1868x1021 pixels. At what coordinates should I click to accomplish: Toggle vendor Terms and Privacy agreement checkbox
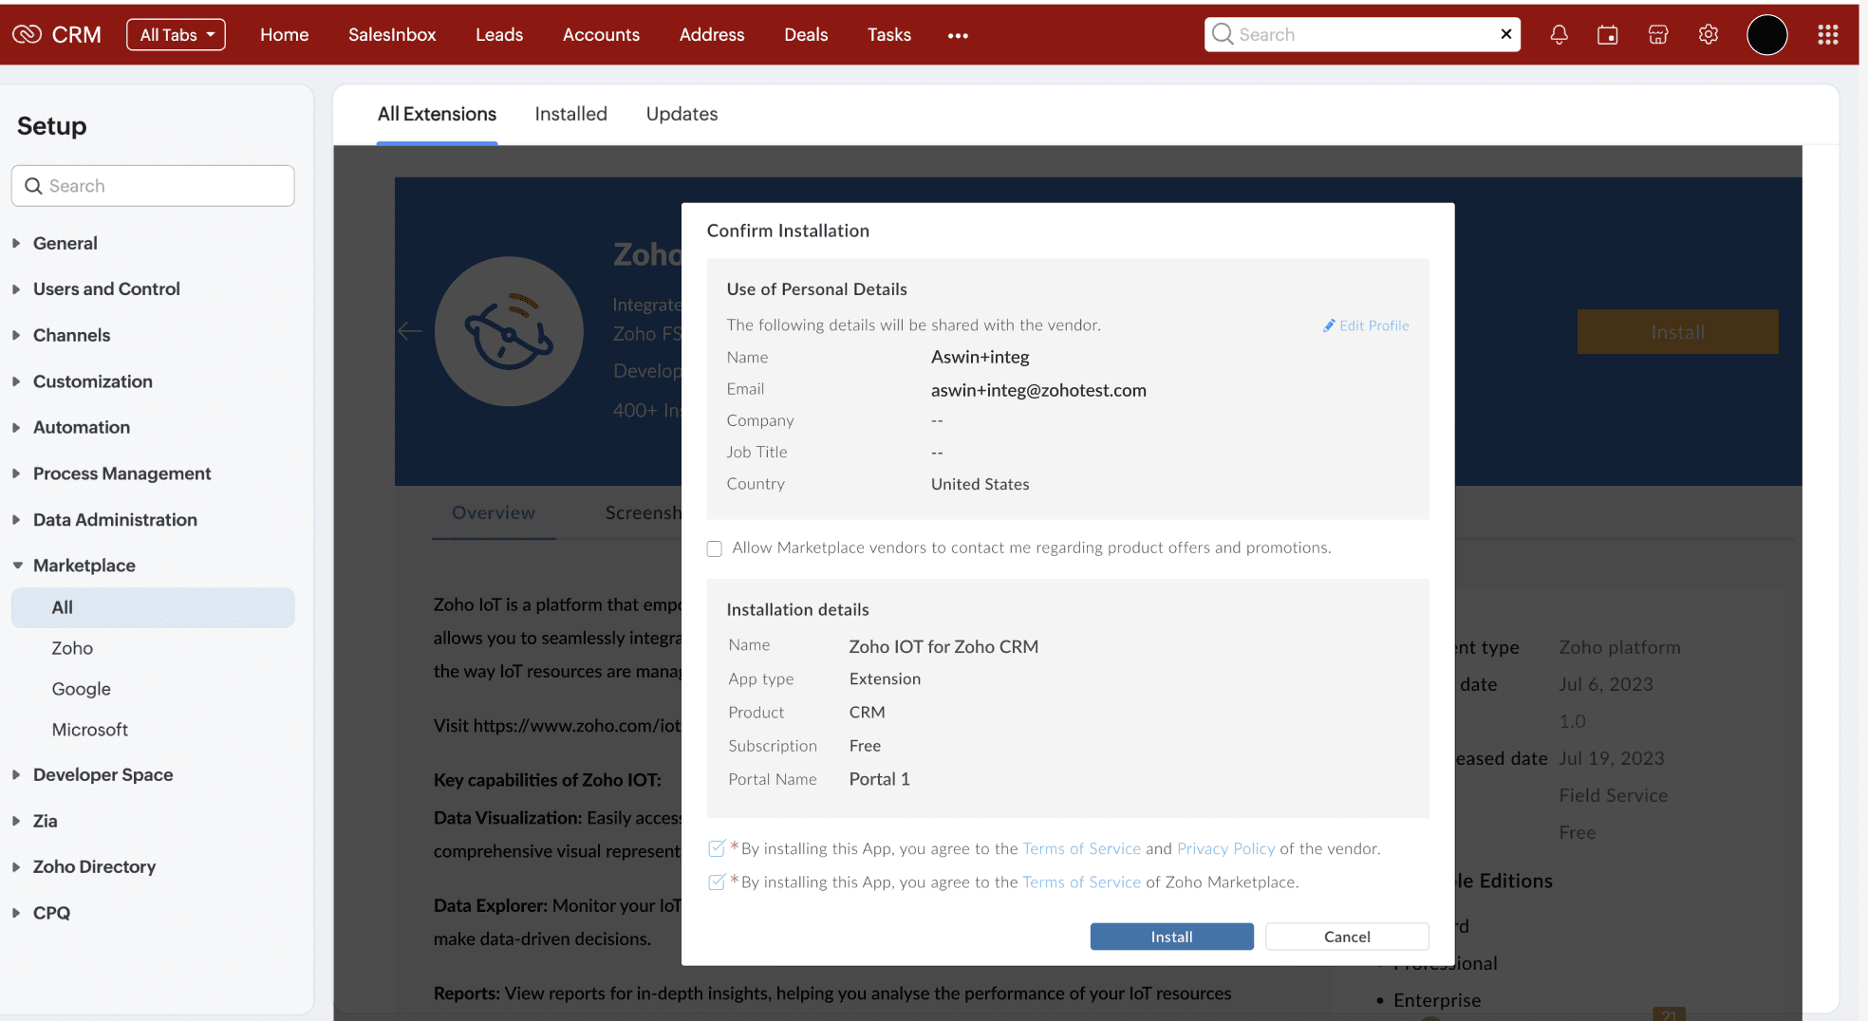717,848
